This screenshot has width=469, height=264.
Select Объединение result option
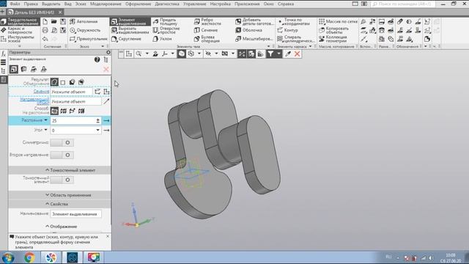(x=54, y=82)
